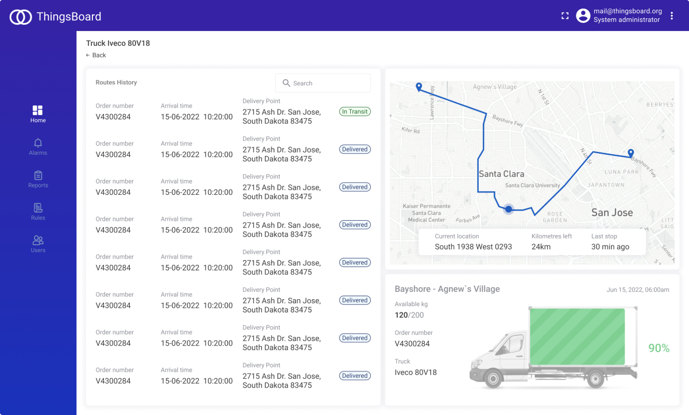Select current location South 1938 West 0293
The image size is (689, 415).
point(473,247)
